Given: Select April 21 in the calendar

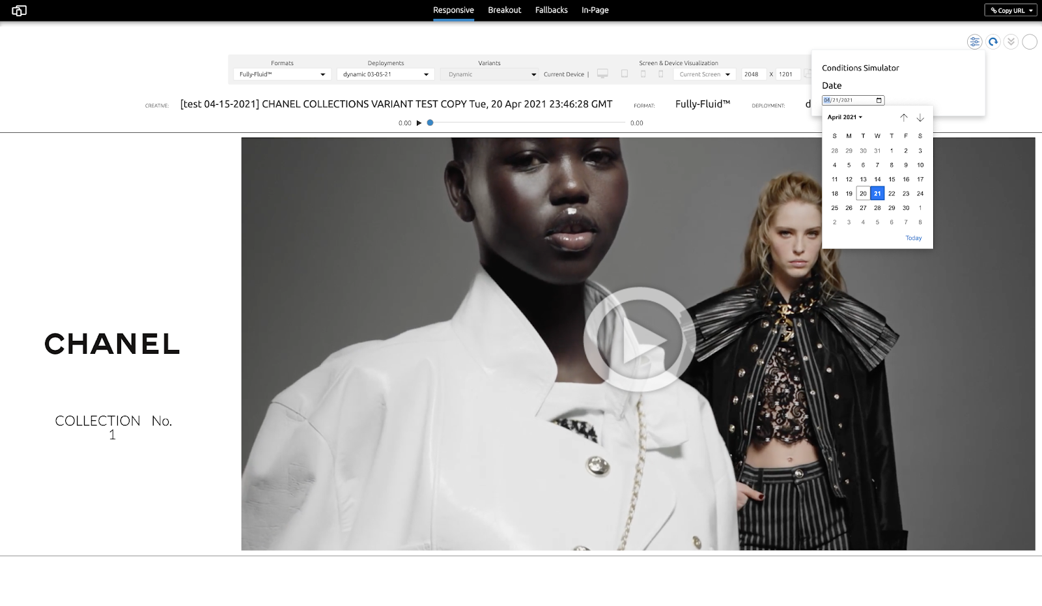Looking at the screenshot, I should pos(877,194).
